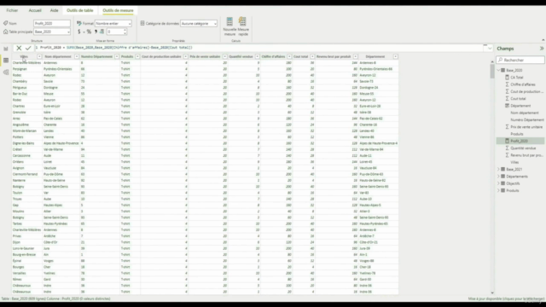This screenshot has height=307, width=546.
Task: Switch to Report view in left sidebar
Action: click(6, 49)
